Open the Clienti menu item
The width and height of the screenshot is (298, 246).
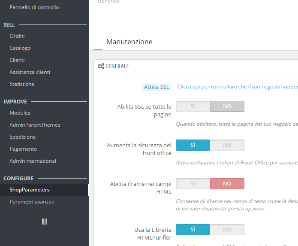point(17,60)
